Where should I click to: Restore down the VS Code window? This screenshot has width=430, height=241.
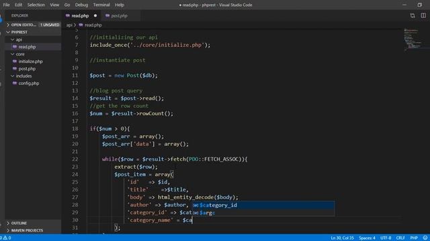pyautogui.click(x=419, y=5)
